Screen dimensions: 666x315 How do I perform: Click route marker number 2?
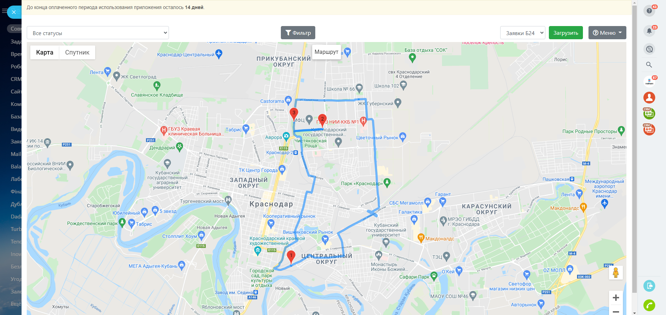322,121
